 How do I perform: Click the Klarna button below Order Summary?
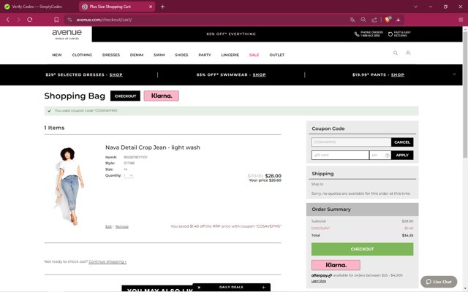(x=336, y=265)
